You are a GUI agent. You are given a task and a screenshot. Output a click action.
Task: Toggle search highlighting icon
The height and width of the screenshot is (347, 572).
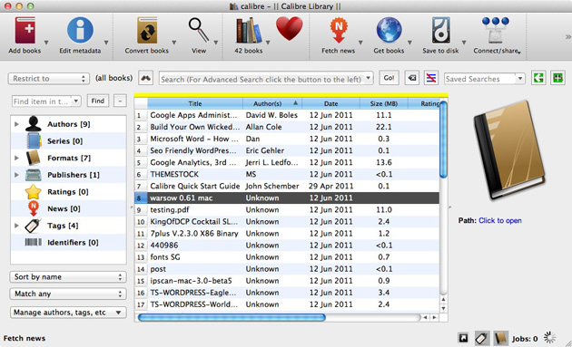click(x=431, y=78)
